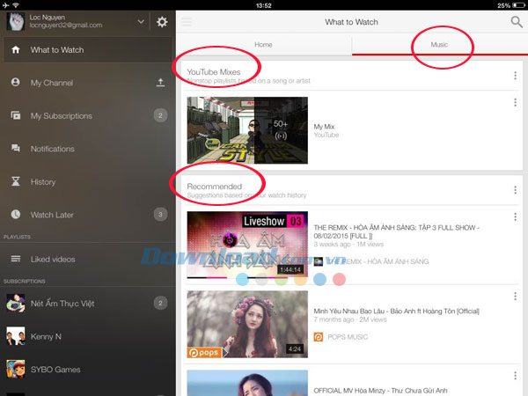Tap the Liveshow video watched progress bar
Screen dimensions: 528x396
[x=247, y=277]
